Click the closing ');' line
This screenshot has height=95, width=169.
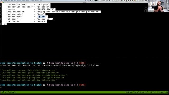[x=5, y=24]
